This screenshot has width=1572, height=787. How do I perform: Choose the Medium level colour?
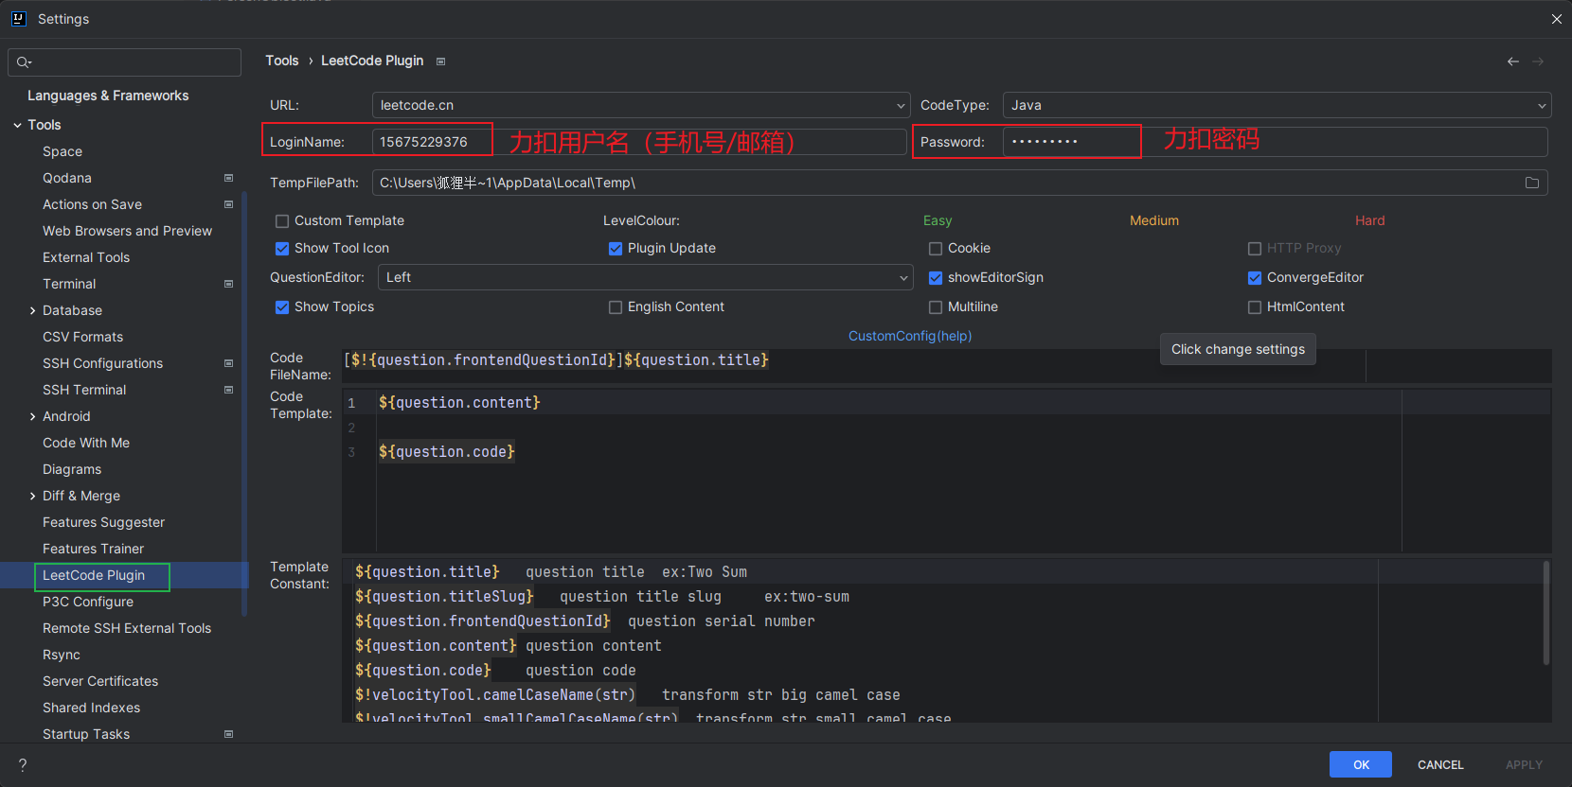[x=1154, y=220]
